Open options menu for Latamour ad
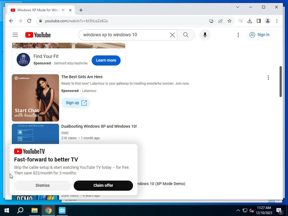The height and width of the screenshot is (216, 288). coord(268,78)
